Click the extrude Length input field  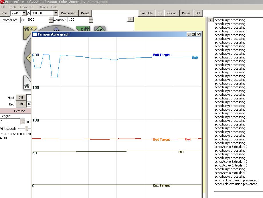[x=10, y=121]
